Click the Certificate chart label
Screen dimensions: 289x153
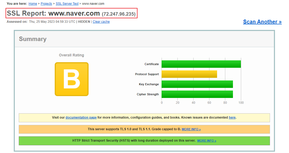click(x=152, y=64)
